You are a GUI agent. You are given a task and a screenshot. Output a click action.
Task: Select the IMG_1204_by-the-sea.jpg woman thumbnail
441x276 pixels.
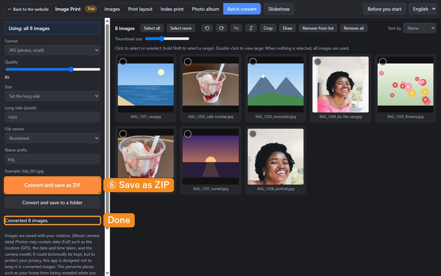(340, 85)
